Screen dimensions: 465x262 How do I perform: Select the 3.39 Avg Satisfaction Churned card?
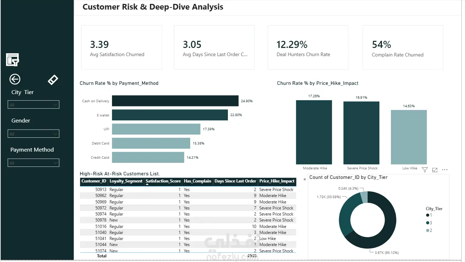(122, 47)
